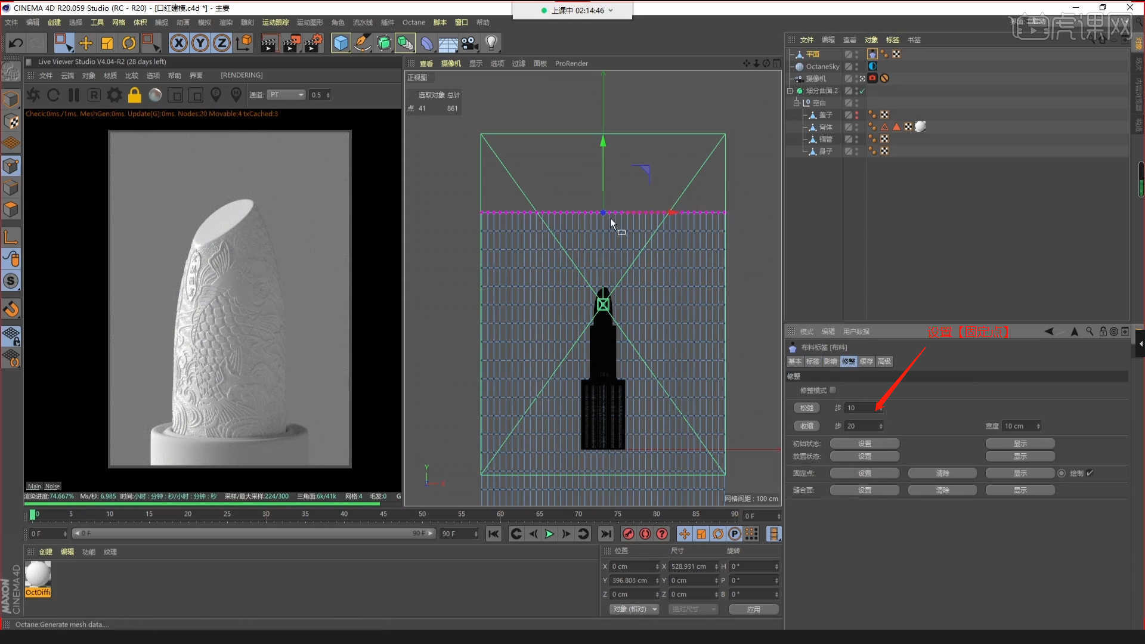Toggle visibility dots of 盖子 object

(x=857, y=114)
